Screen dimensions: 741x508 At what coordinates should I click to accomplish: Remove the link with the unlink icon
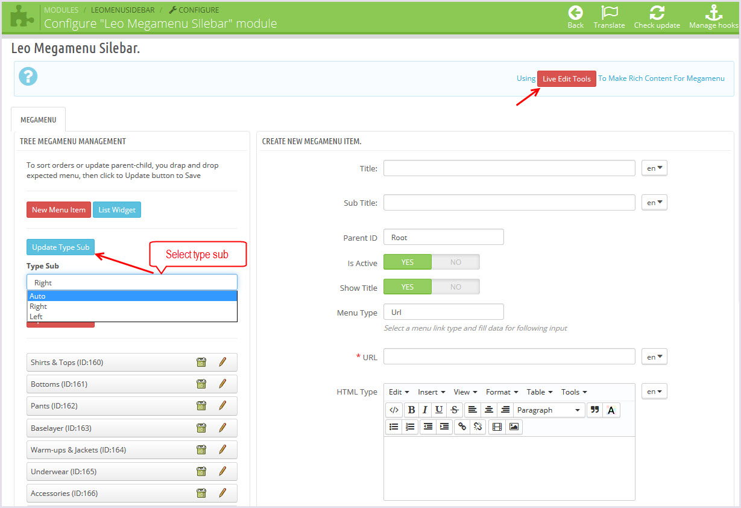click(478, 427)
